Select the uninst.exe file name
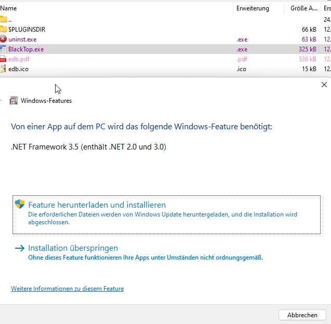This screenshot has width=331, height=324. 22,39
